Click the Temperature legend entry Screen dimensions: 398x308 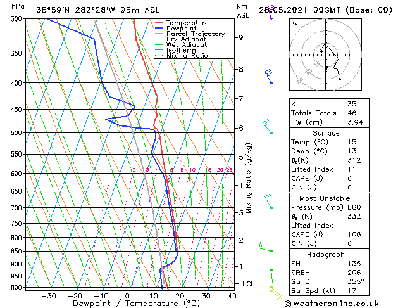(182, 23)
